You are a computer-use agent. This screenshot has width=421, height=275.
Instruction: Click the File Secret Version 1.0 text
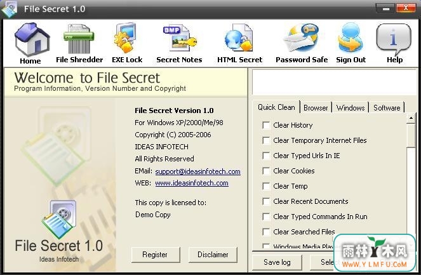tap(174, 111)
